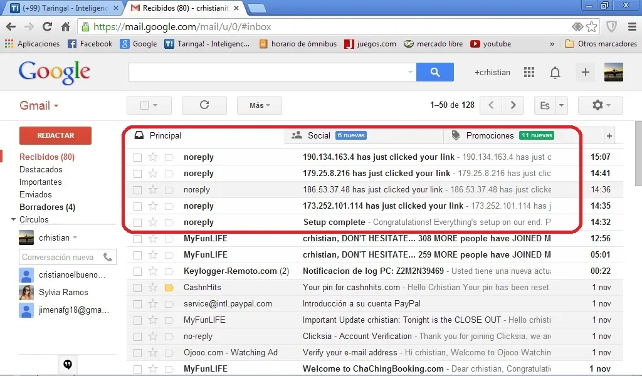
Task: Go to the next page of messages arrow
Action: [x=513, y=105]
